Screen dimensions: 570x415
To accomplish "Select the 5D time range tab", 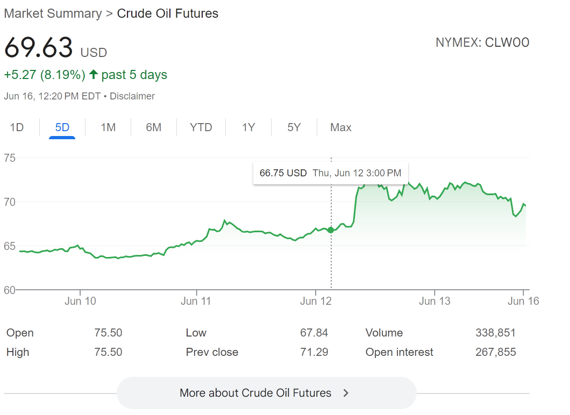I will pyautogui.click(x=62, y=127).
